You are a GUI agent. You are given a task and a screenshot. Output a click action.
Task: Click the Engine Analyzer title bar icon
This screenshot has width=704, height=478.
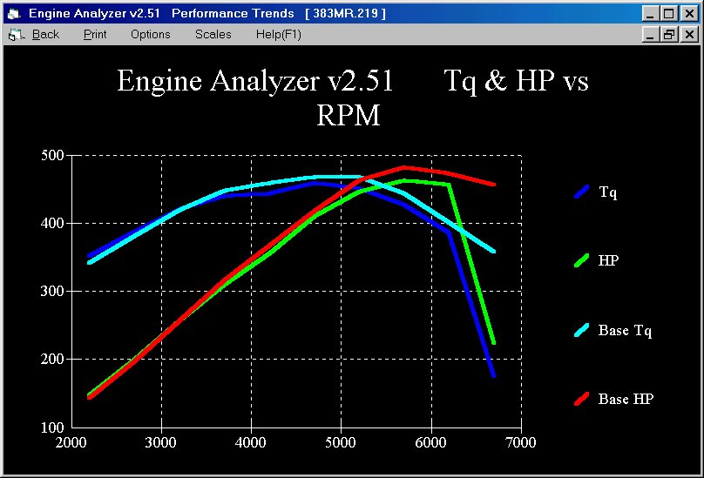pyautogui.click(x=14, y=14)
